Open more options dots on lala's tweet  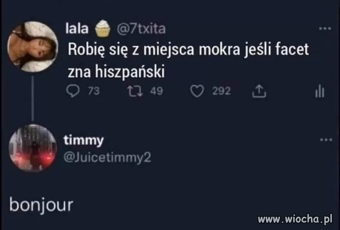pyautogui.click(x=325, y=28)
